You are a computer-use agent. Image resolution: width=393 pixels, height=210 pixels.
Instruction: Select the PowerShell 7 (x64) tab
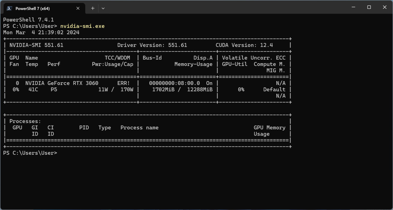tap(38, 8)
